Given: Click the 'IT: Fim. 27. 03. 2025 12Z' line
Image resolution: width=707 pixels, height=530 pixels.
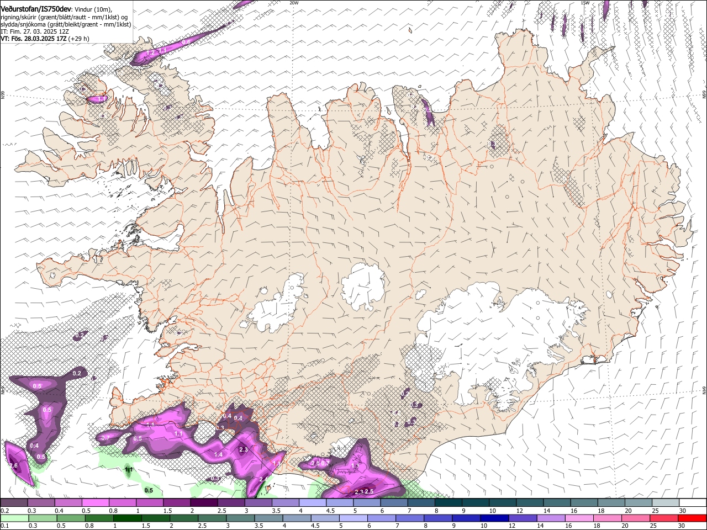Looking at the screenshot, I should [35, 31].
